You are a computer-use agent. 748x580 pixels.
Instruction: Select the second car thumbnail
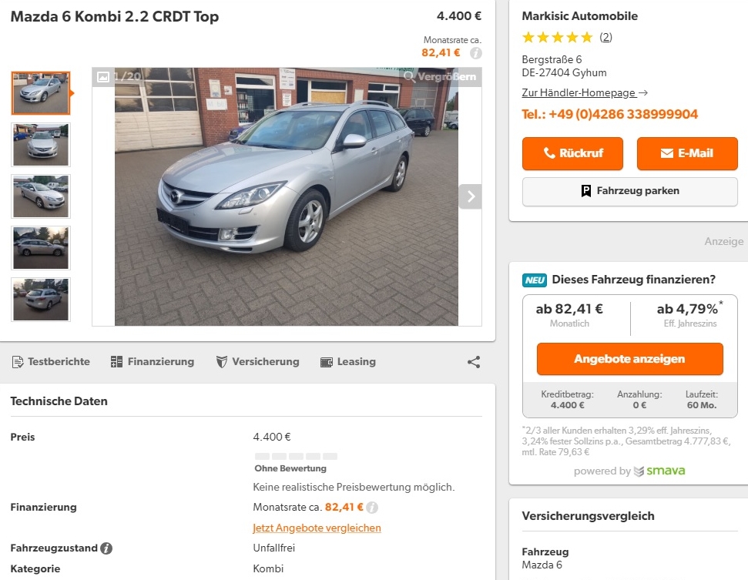[41, 145]
